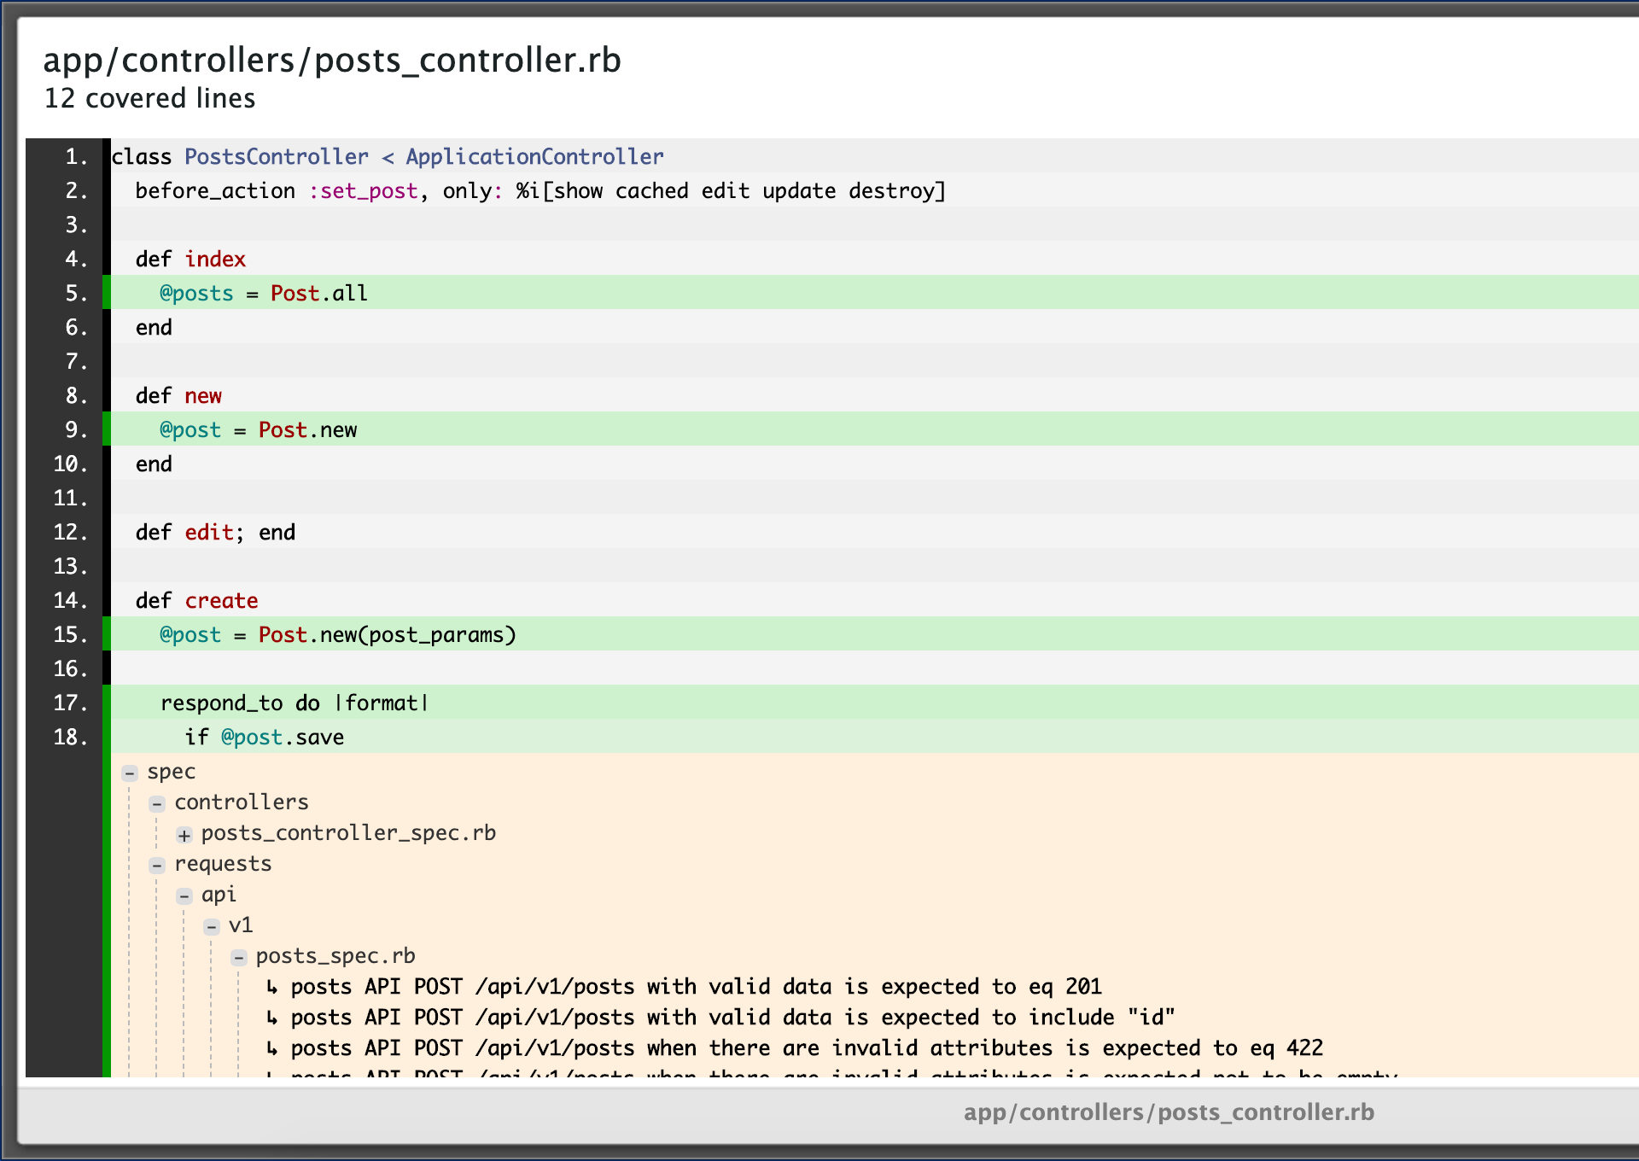Click the dark gutter marker beside line 1
Viewport: 1639px width, 1161px height.
click(106, 156)
